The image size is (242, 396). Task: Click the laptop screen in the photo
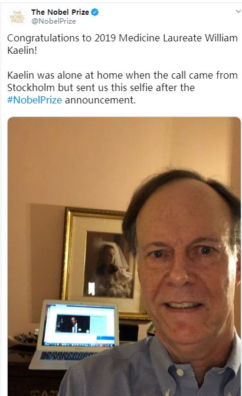(80, 325)
